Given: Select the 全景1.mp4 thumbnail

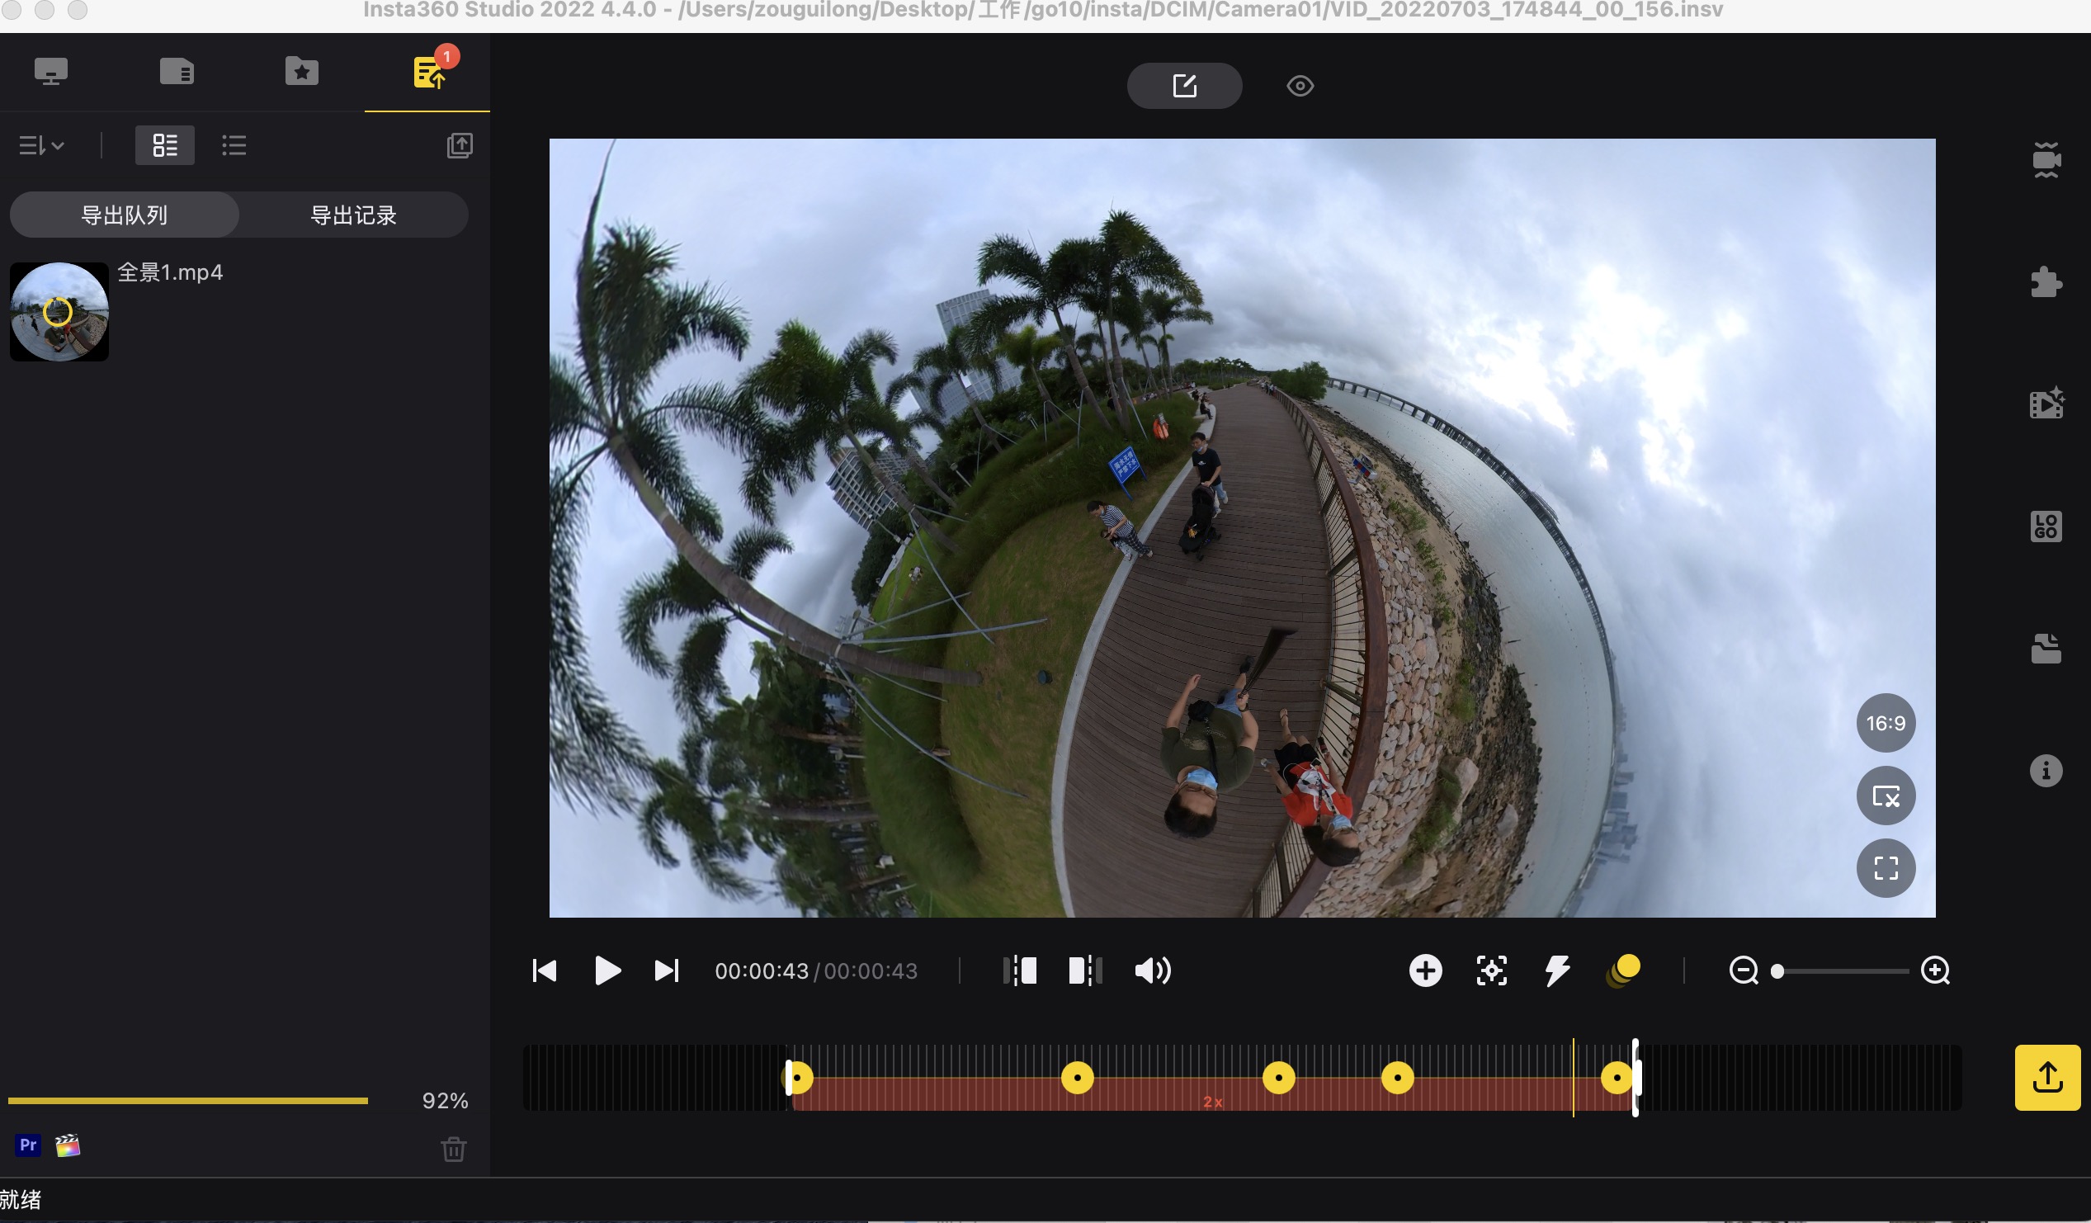Looking at the screenshot, I should click(58, 312).
